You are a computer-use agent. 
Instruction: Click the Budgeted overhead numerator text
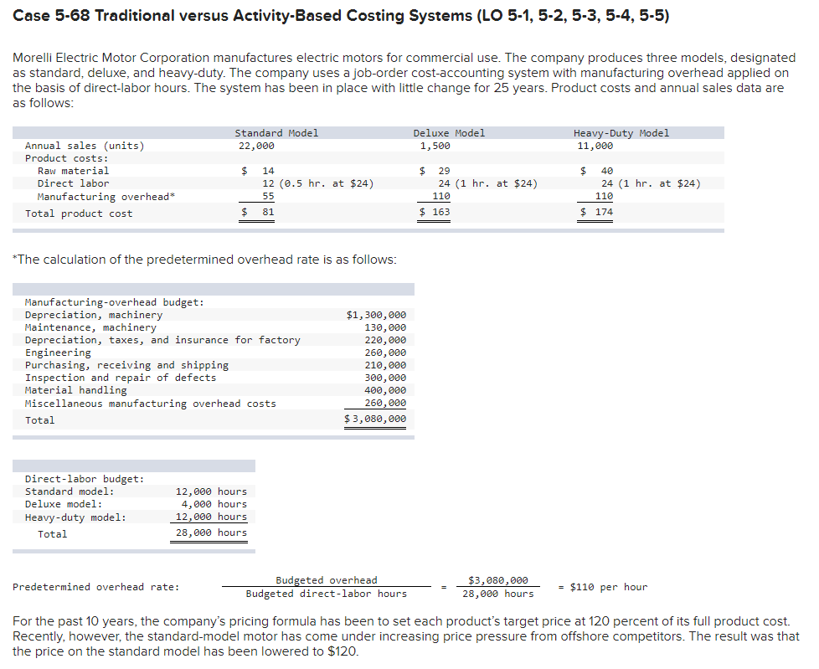click(327, 580)
